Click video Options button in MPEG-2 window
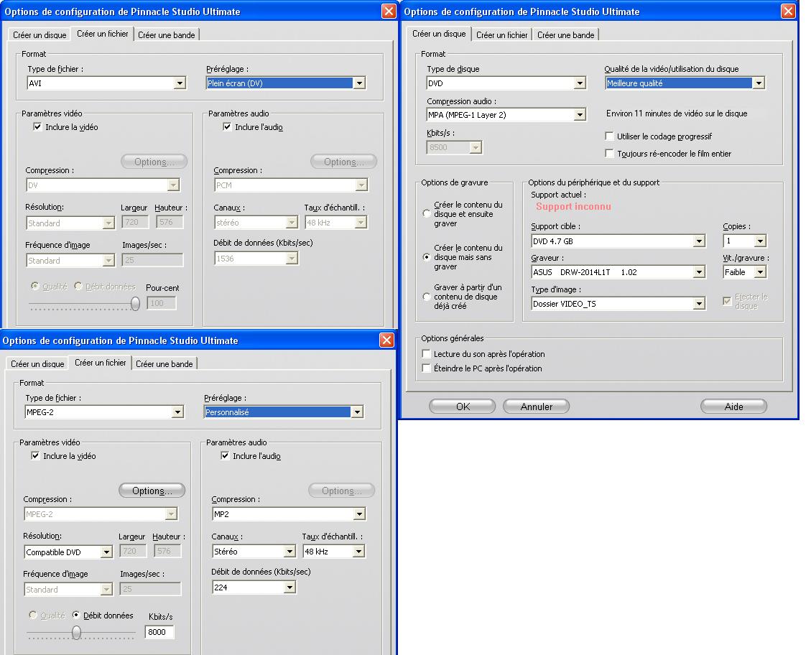This screenshot has height=655, width=811. 152,491
